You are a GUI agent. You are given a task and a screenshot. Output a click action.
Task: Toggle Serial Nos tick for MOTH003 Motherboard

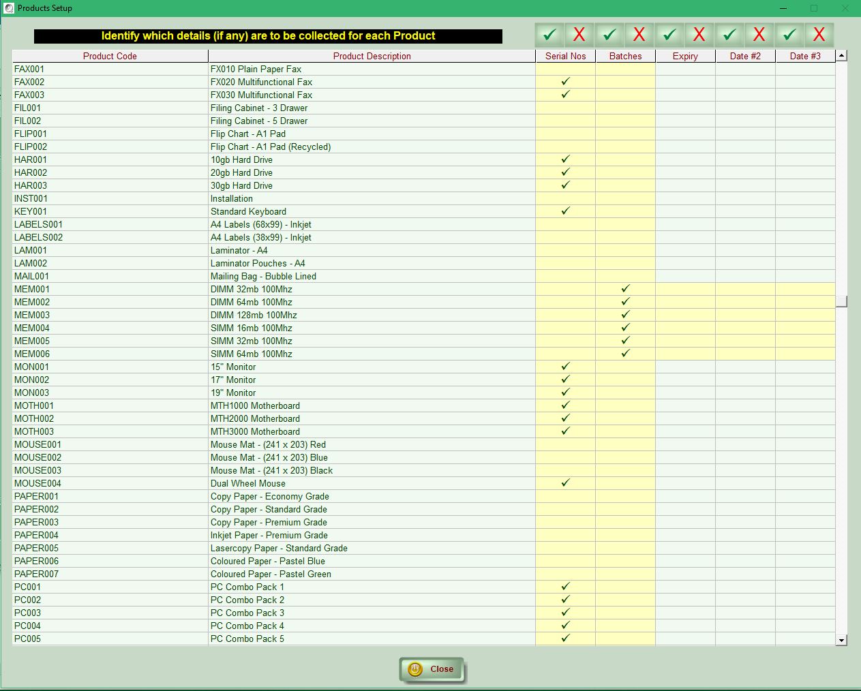pyautogui.click(x=566, y=431)
